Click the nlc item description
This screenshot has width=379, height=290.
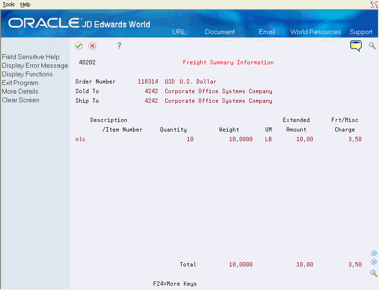(x=80, y=139)
